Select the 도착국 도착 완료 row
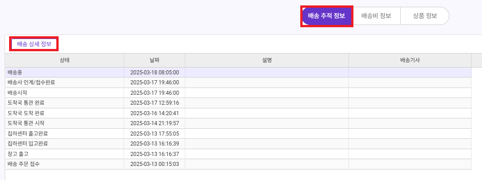Viewport: 482px width, 180px height. click(x=238, y=113)
